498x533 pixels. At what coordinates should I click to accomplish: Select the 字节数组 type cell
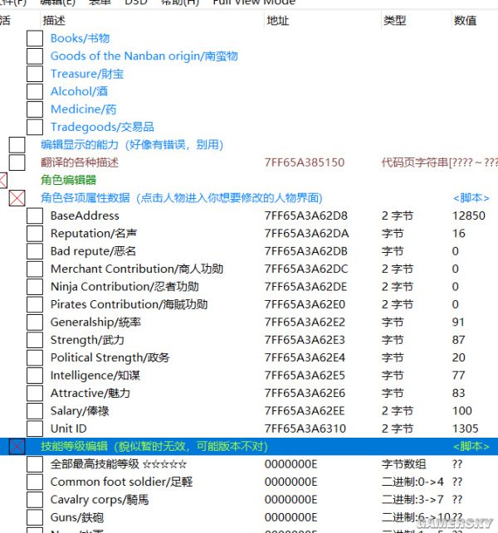[x=403, y=464]
